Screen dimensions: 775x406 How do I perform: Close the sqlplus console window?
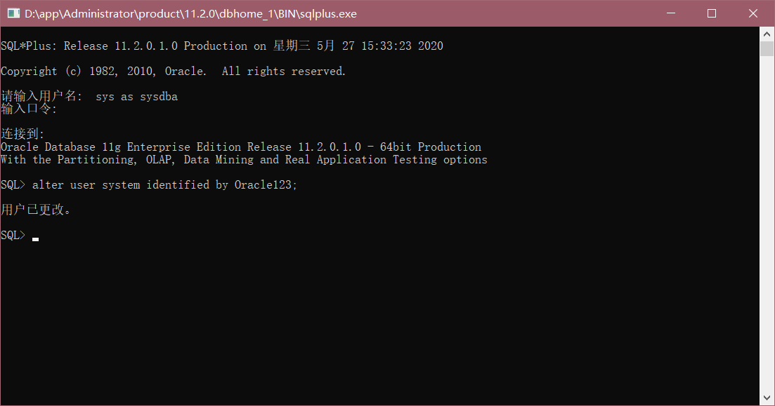(x=753, y=13)
